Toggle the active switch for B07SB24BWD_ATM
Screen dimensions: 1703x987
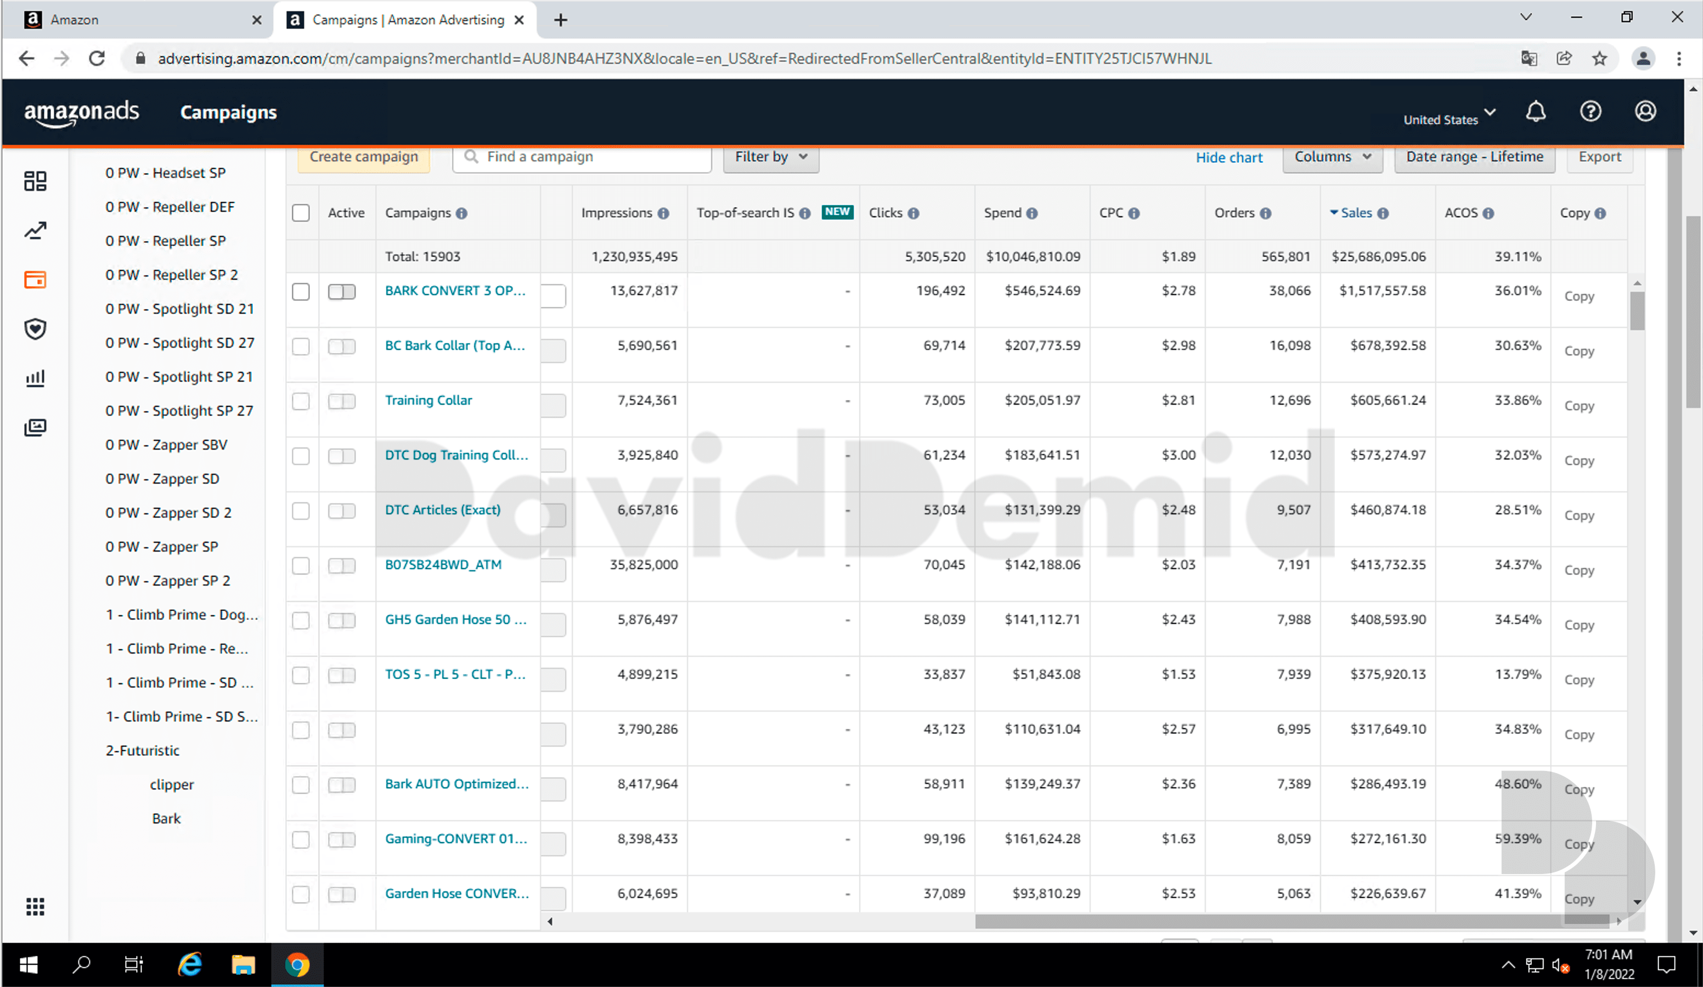click(x=342, y=566)
